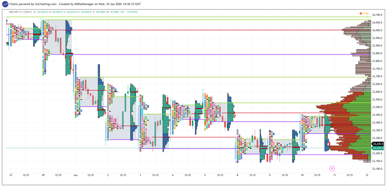The height and width of the screenshot is (186, 387).
Task: Click the pink circled N news marker
Action: click(x=332, y=168)
